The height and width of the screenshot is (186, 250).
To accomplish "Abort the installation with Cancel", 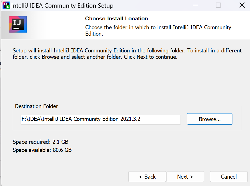I will pyautogui.click(x=229, y=177).
